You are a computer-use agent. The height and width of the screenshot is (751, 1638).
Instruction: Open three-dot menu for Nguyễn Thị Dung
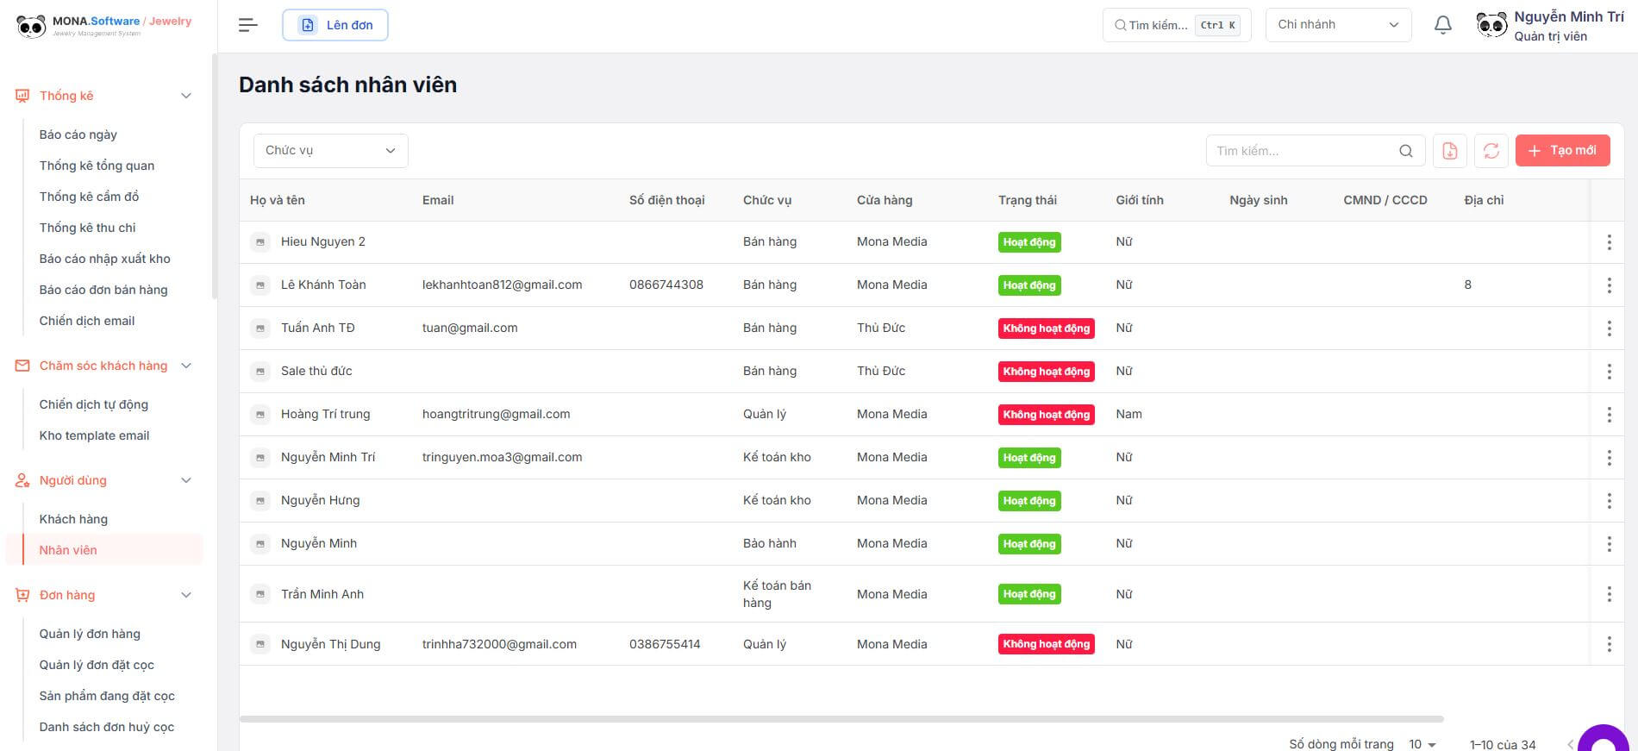[x=1608, y=644]
